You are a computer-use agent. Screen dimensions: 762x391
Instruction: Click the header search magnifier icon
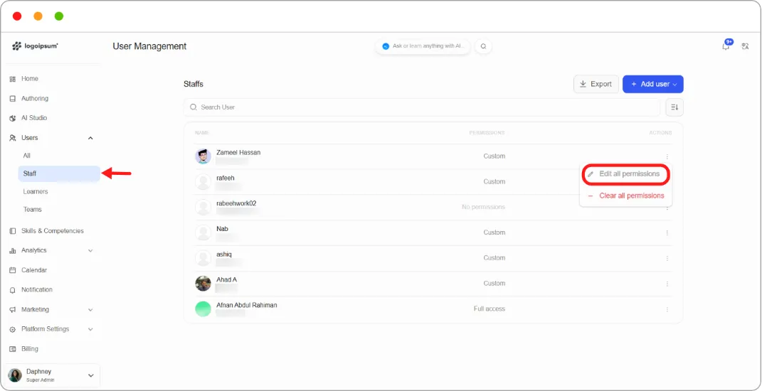pyautogui.click(x=484, y=47)
